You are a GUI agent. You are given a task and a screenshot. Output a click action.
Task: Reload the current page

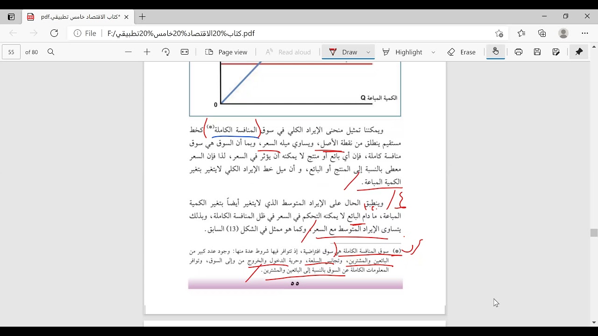54,33
